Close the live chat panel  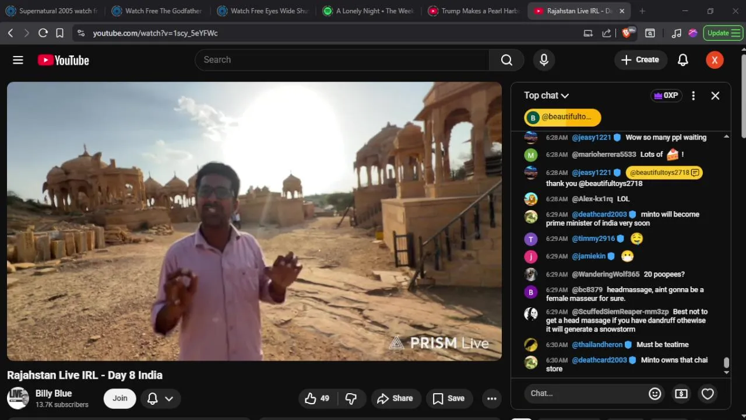coord(715,96)
